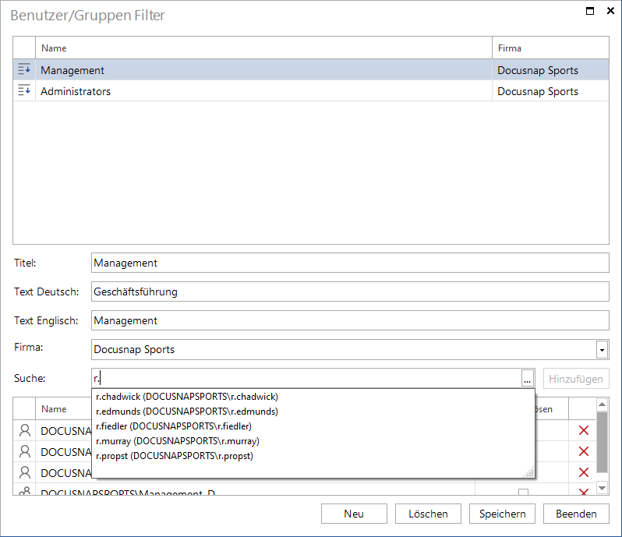Remove the first user with the red X
622x537 pixels.
pyautogui.click(x=583, y=430)
